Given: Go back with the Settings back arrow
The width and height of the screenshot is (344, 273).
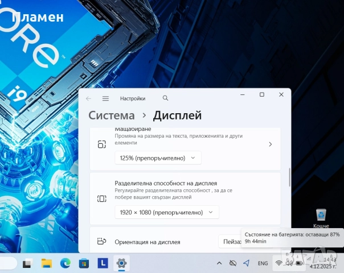Looking at the screenshot, I should (x=88, y=98).
